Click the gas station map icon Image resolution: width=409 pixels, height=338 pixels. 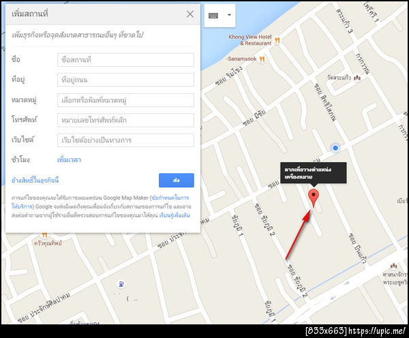[x=121, y=284]
